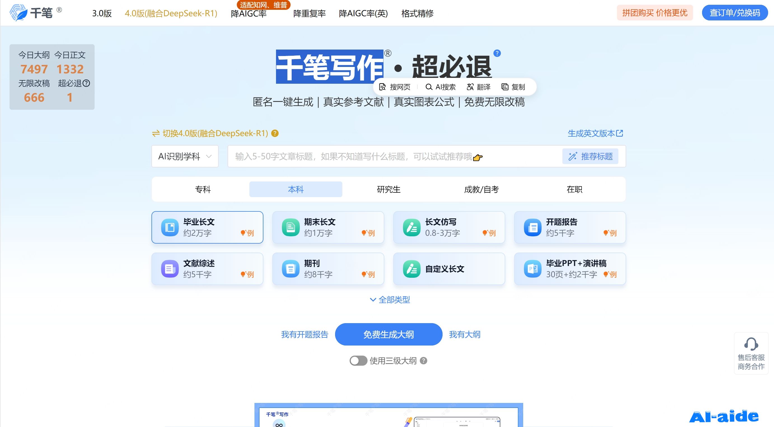This screenshot has height=427, width=774.
Task: Select the 成教/自考 tab
Action: click(481, 189)
